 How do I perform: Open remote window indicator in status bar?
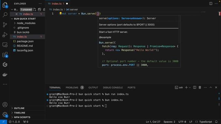tap(3, 122)
